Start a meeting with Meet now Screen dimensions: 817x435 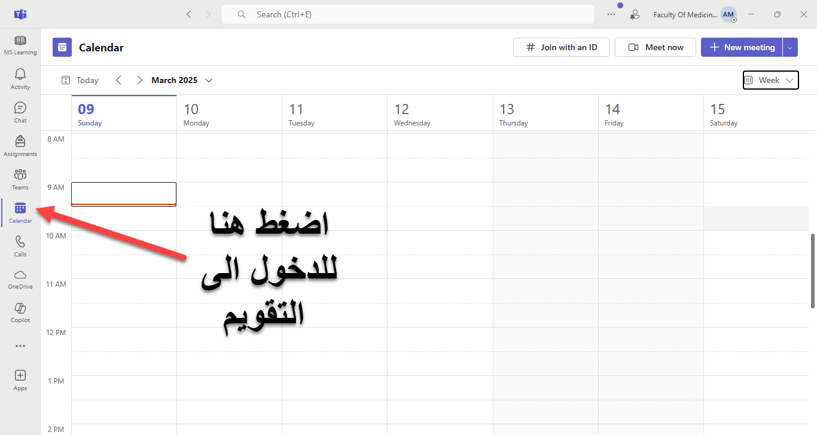click(656, 47)
